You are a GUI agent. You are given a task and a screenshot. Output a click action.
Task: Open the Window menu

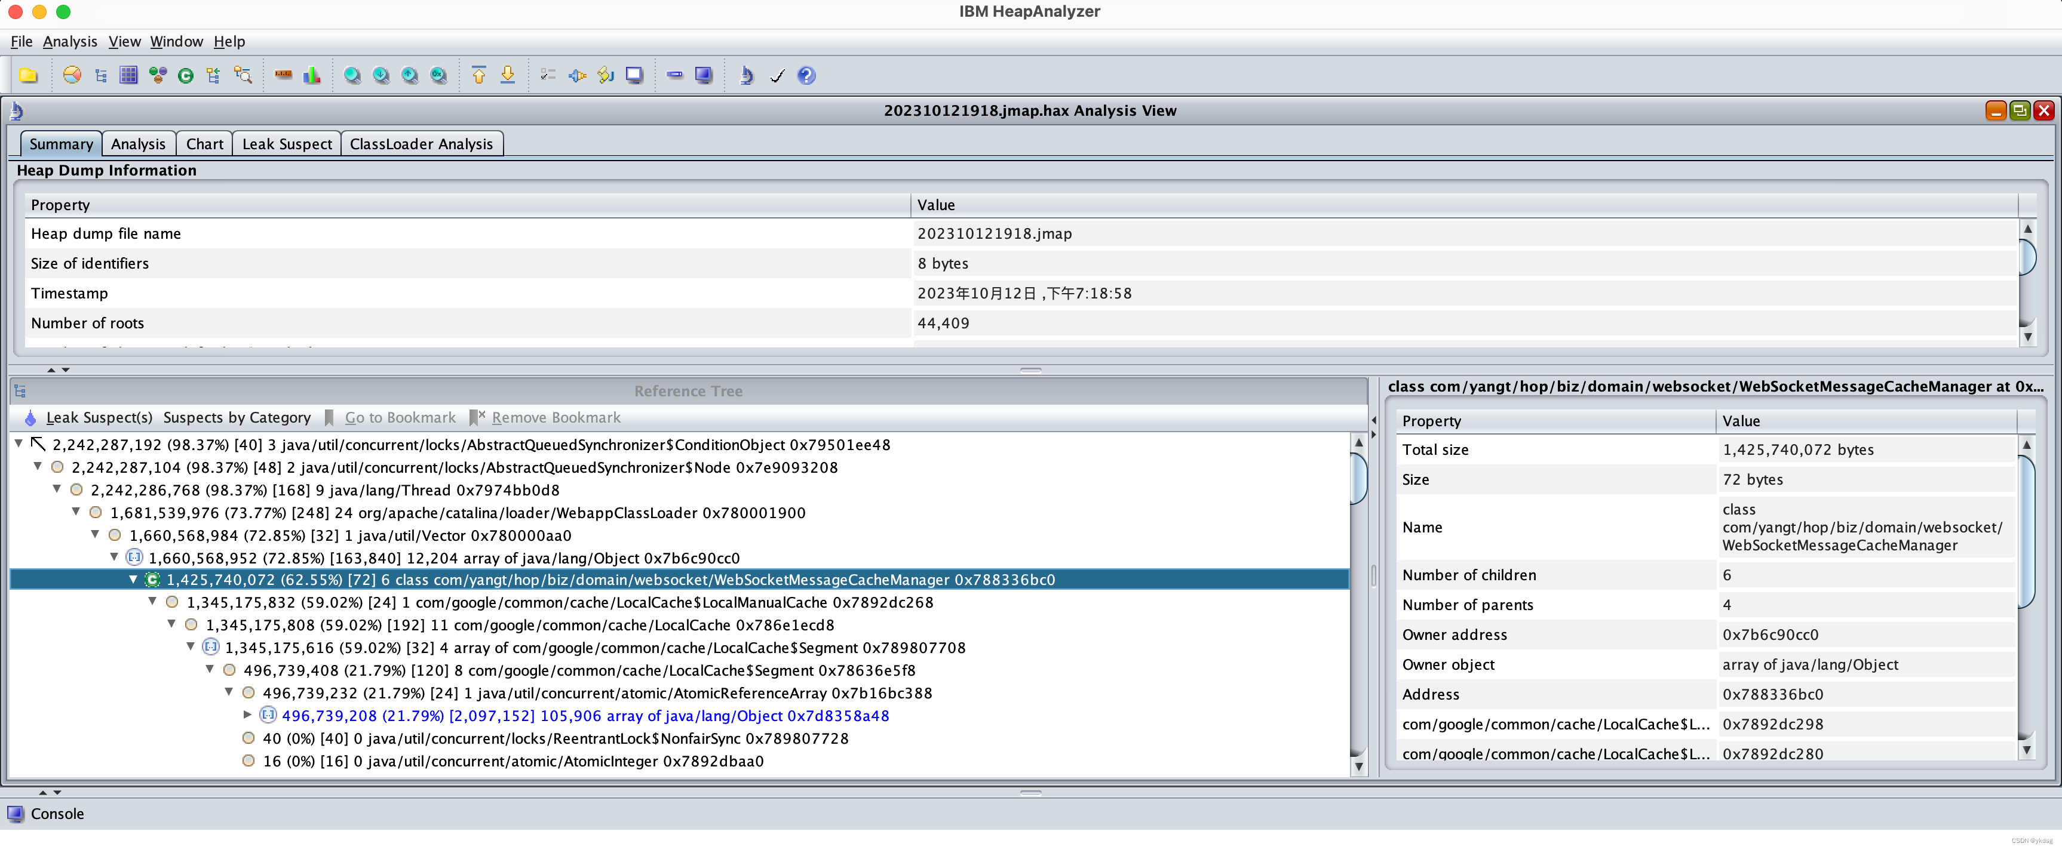pos(177,42)
